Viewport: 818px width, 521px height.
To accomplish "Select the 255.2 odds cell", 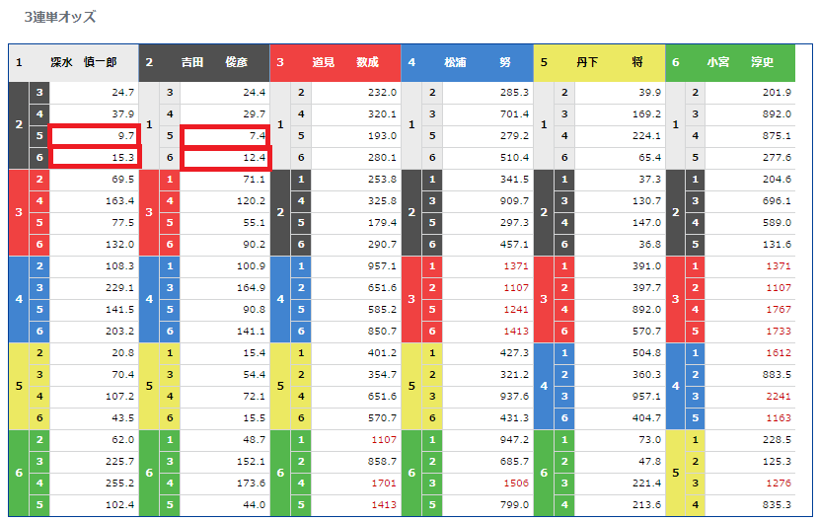I will point(94,484).
